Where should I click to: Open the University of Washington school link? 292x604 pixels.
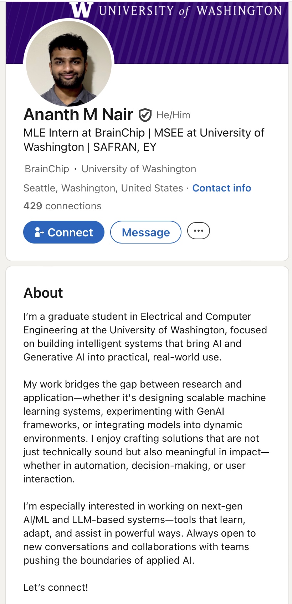pyautogui.click(x=139, y=169)
